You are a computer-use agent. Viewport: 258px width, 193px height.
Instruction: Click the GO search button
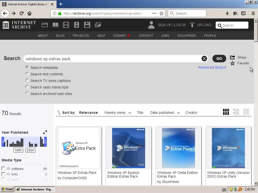click(219, 59)
